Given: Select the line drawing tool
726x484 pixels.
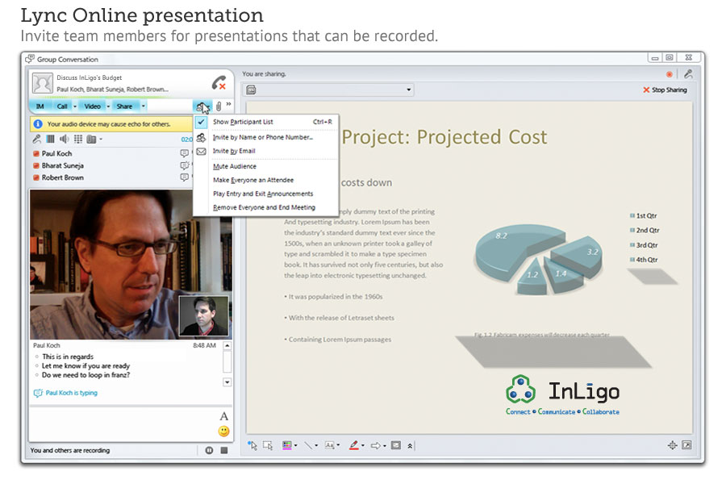Looking at the screenshot, I should (x=308, y=445).
